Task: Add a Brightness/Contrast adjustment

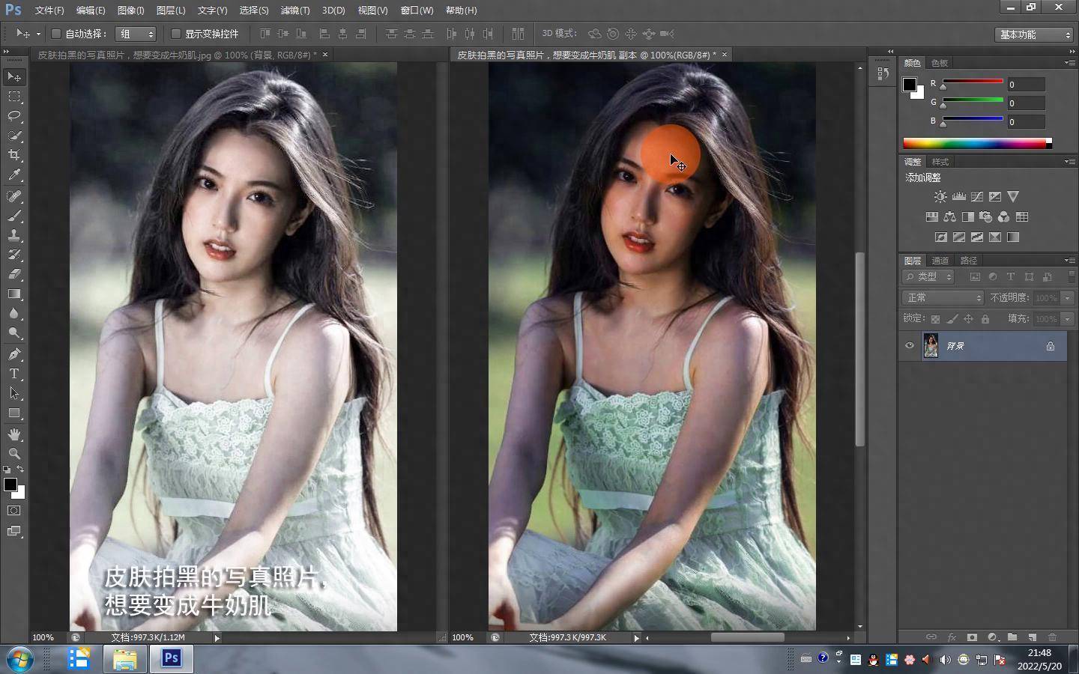Action: tap(940, 197)
